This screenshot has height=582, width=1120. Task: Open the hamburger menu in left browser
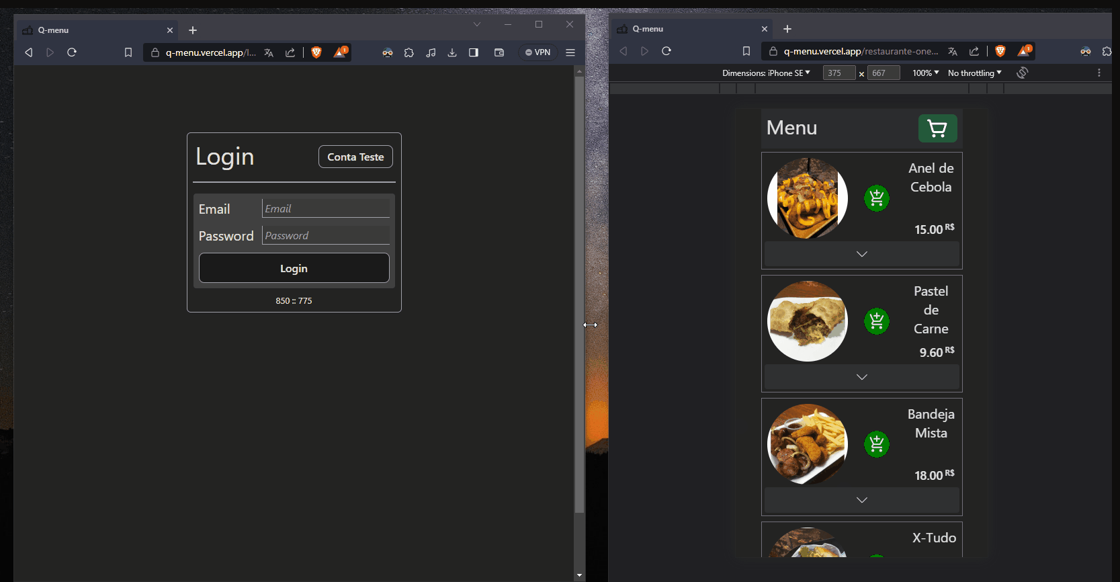pyautogui.click(x=570, y=52)
